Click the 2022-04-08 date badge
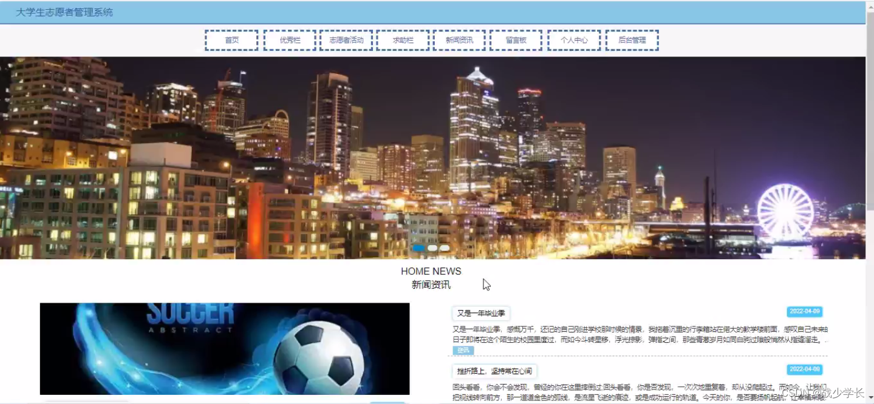Screen dimensions: 874x404 tap(804, 368)
